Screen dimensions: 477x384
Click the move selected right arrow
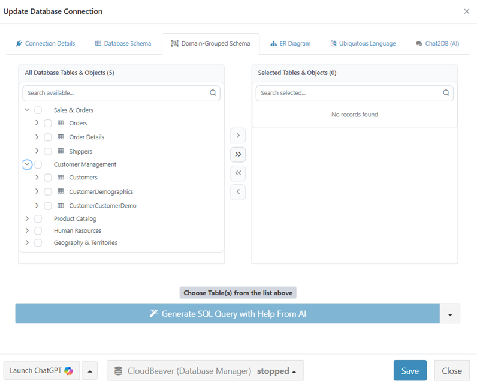(238, 136)
